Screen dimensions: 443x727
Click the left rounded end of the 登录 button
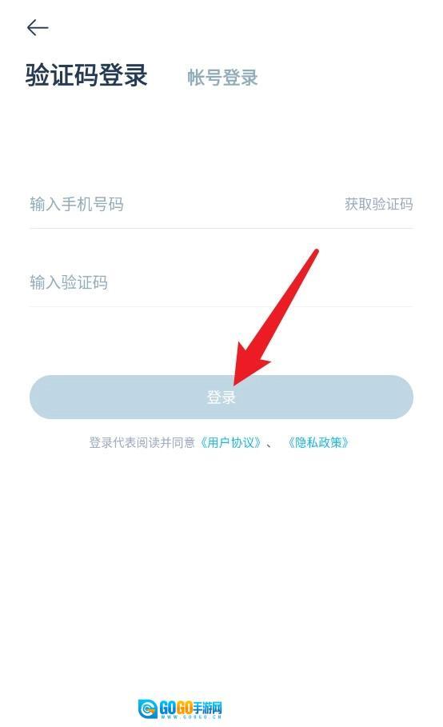click(x=44, y=397)
